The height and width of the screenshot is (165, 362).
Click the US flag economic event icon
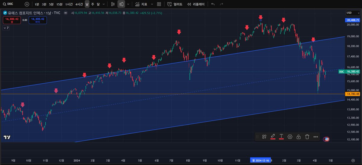[326, 139]
